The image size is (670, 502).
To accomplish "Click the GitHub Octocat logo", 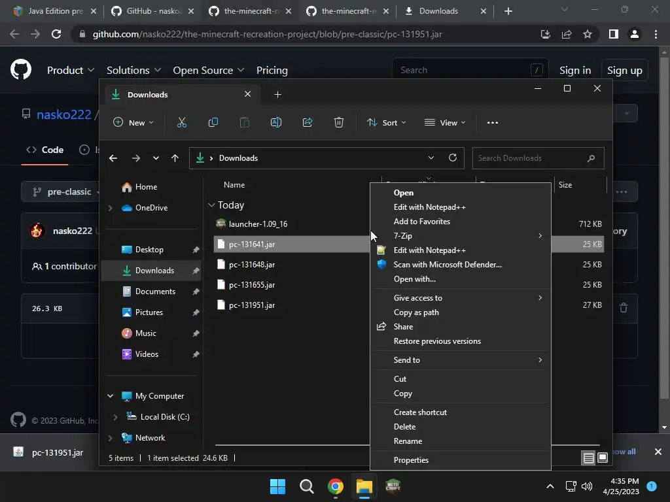I will coord(20,69).
